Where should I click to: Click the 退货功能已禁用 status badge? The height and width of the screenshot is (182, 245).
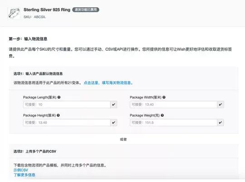pyautogui.click(x=86, y=10)
